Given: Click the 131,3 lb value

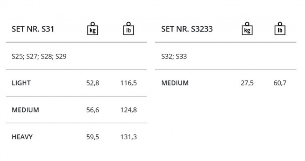Looking at the screenshot, I should [128, 137].
